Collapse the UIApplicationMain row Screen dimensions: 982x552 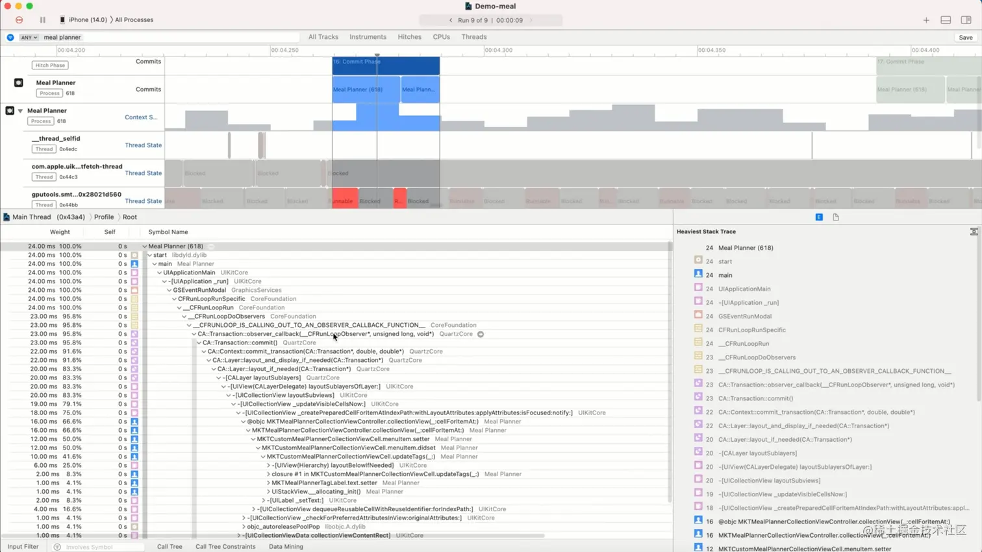(159, 273)
